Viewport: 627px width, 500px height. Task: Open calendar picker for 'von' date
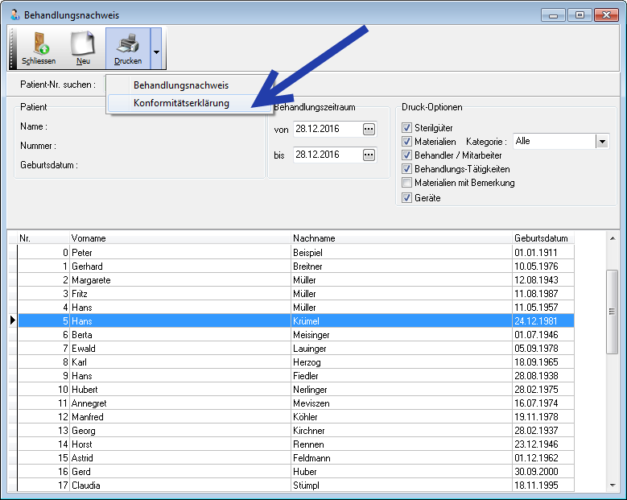(x=369, y=129)
